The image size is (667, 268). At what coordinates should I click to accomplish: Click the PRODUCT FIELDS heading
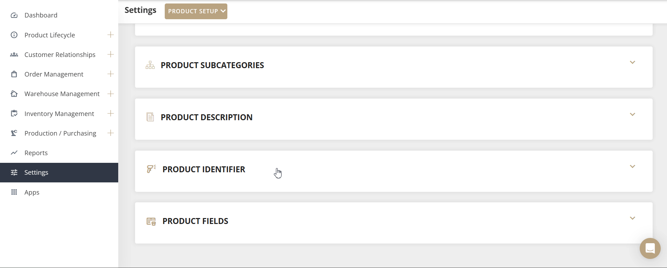195,221
